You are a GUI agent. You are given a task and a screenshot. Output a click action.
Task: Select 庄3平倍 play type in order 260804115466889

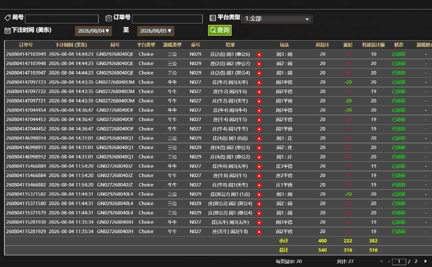(285, 166)
